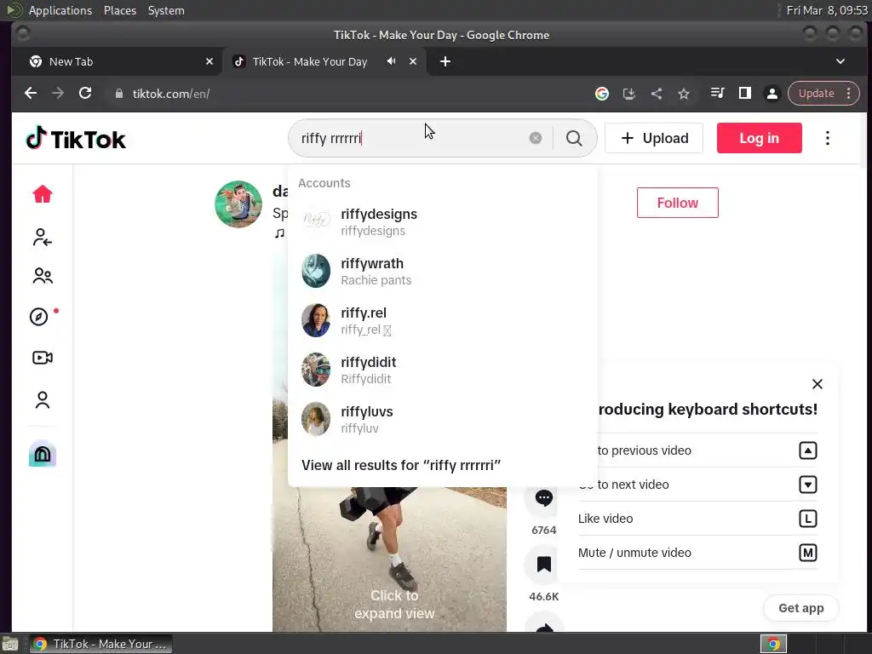This screenshot has height=654, width=872.
Task: Click the show desktop icon in taskbar
Action: coord(10,644)
